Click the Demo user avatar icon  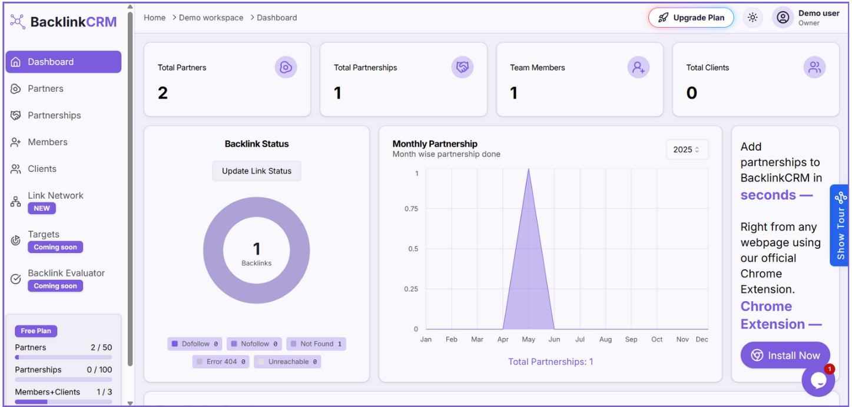783,18
